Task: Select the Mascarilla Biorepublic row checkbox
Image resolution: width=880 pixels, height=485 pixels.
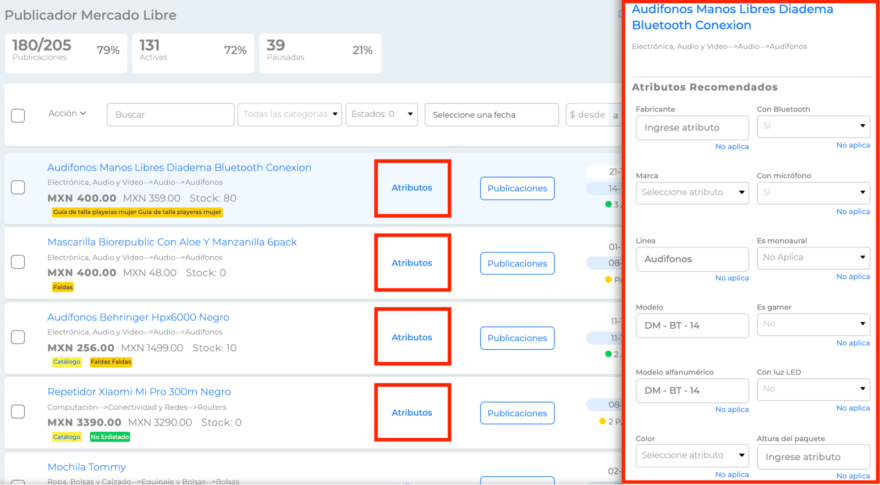Action: pos(18,262)
